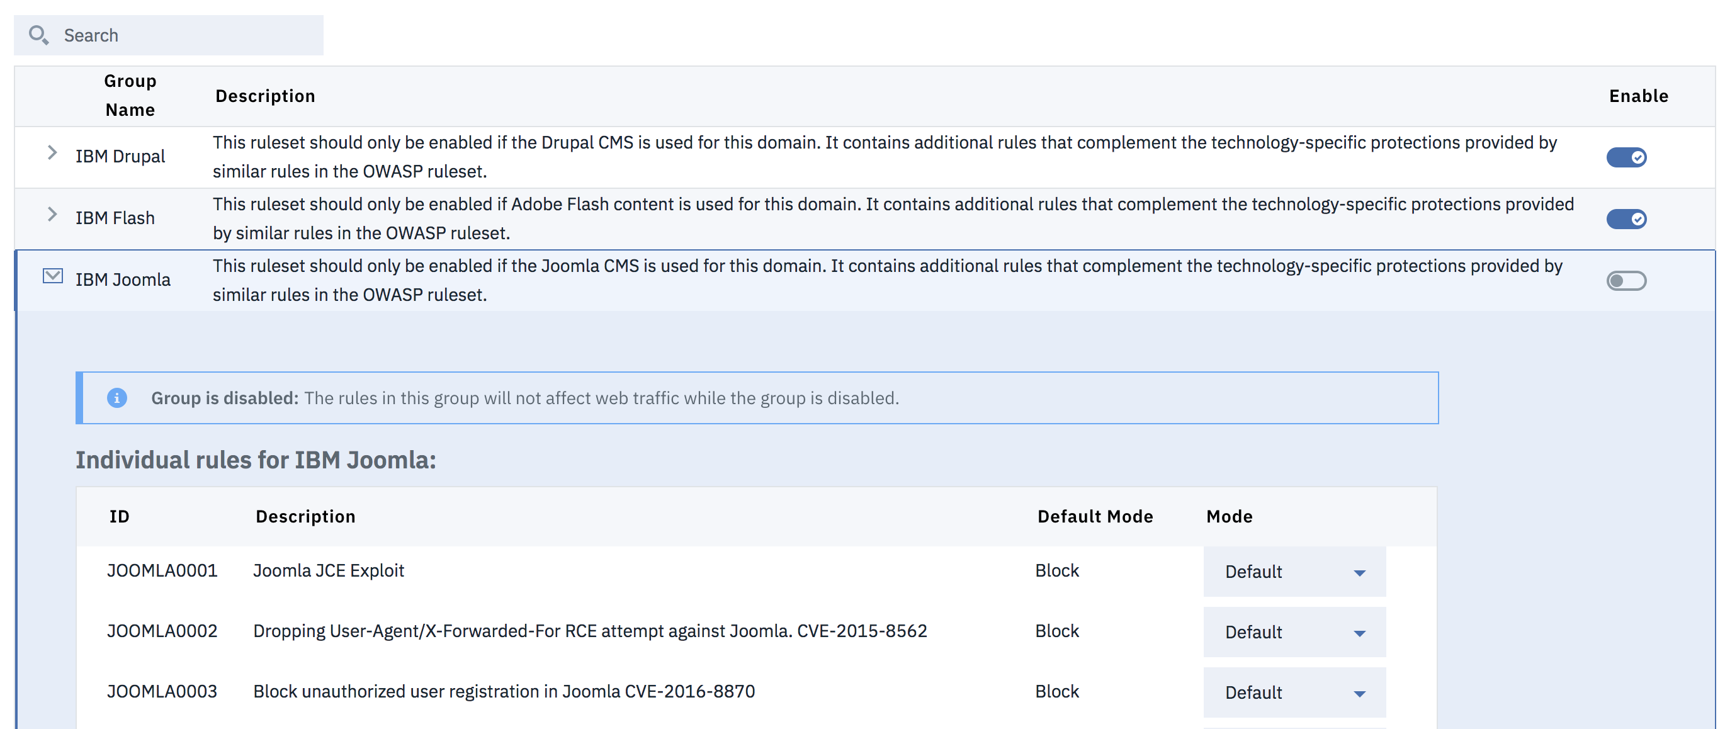
Task: Click the expand chevron beside IBM Flash
Action: click(x=52, y=214)
